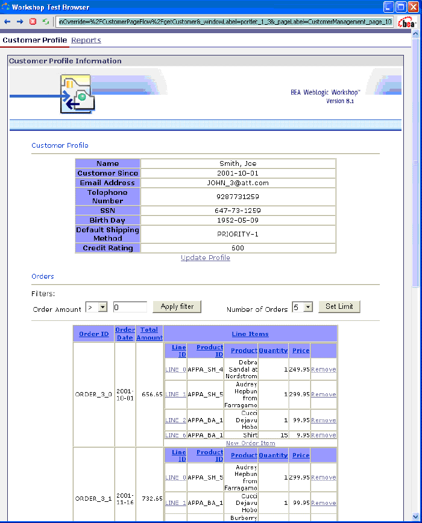Click the scrollbar up arrow
422x523 pixels.
click(x=415, y=34)
